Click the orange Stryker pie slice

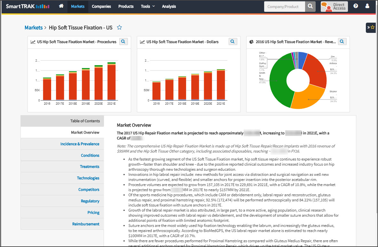click(308, 99)
